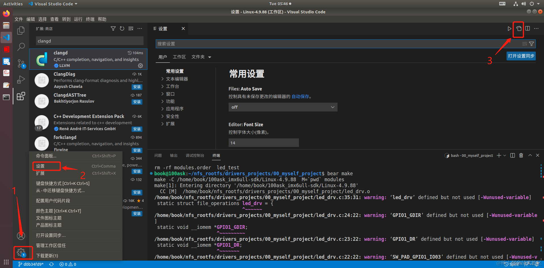Open the Search view in activity bar
The width and height of the screenshot is (544, 268).
click(21, 47)
